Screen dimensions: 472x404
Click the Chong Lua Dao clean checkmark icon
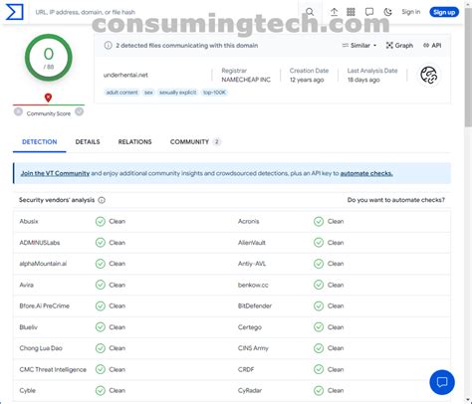click(101, 348)
